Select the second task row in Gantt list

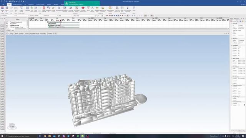(x=16, y=24)
